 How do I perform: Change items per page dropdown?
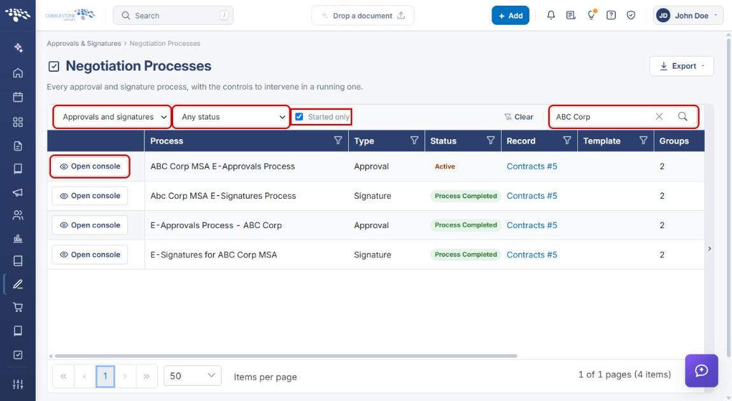click(192, 376)
